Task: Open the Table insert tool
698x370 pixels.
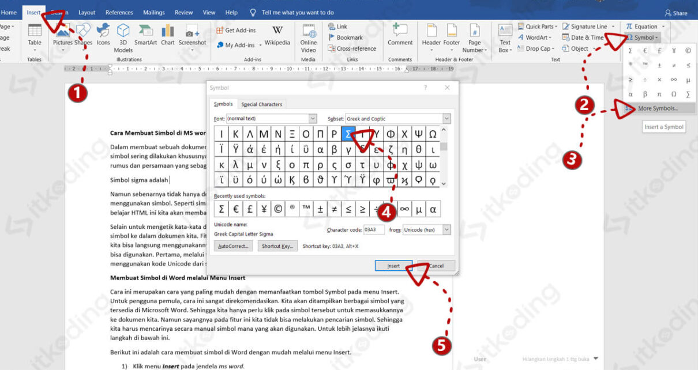Action: 35,36
